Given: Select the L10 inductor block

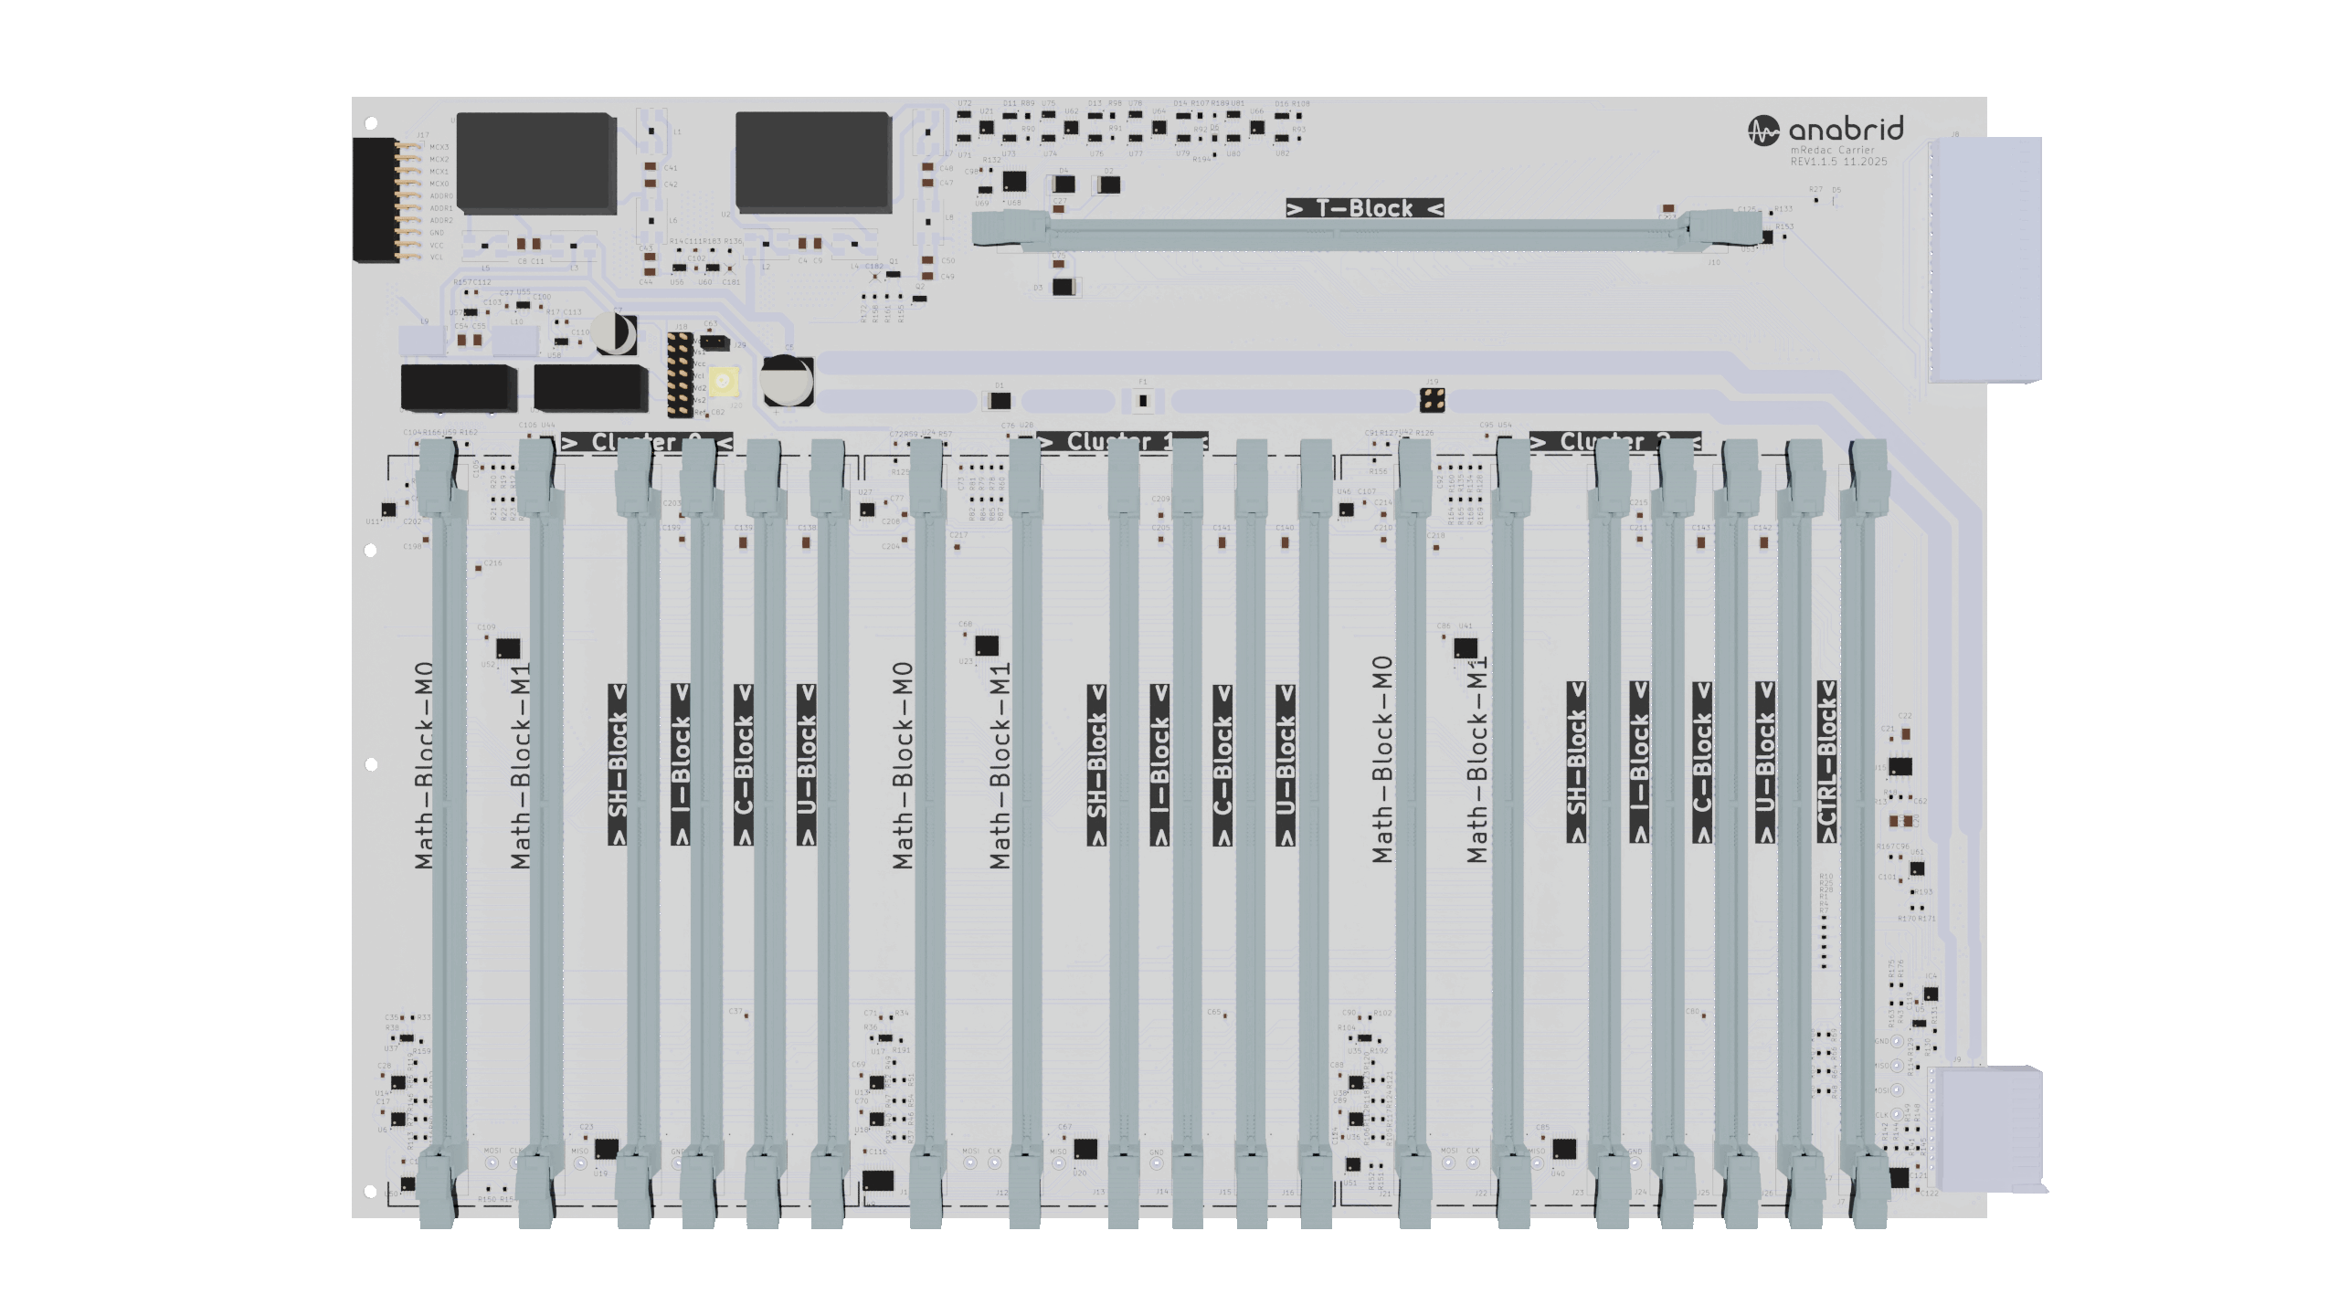Looking at the screenshot, I should click(x=515, y=341).
